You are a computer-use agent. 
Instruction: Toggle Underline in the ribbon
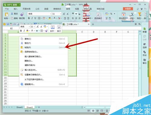[x=35, y=18]
